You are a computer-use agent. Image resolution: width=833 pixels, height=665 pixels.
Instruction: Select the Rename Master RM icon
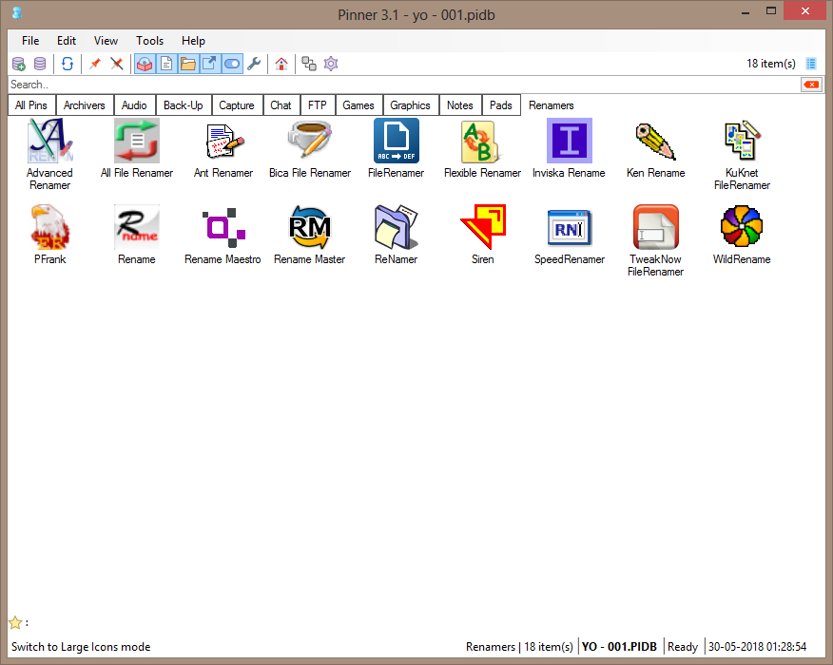310,227
